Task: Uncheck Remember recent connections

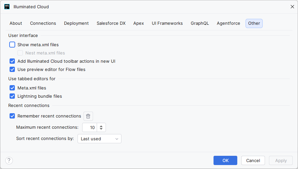Action: (12, 116)
